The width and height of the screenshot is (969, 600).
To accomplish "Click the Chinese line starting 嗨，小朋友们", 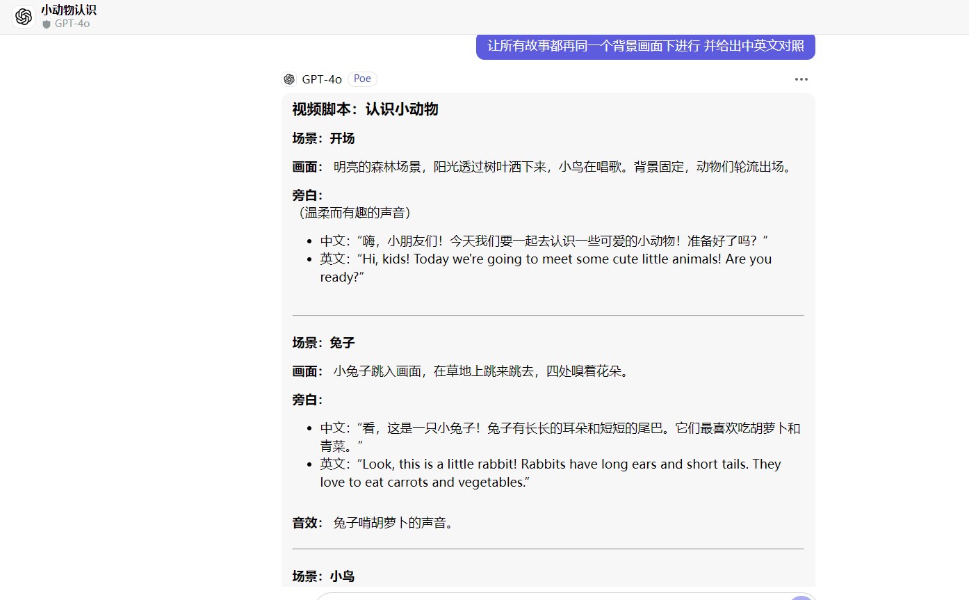I will [544, 241].
